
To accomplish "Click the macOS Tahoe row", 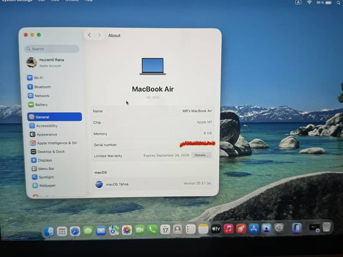I will click(153, 184).
